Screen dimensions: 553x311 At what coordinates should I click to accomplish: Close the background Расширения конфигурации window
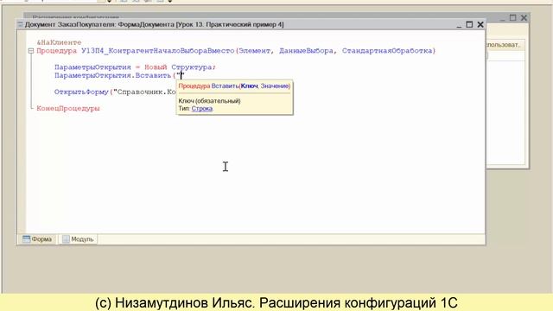pyautogui.click(x=524, y=17)
